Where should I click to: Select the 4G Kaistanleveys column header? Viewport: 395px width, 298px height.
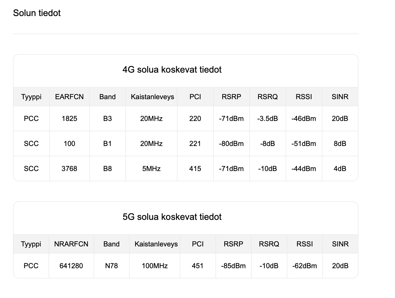tap(152, 97)
